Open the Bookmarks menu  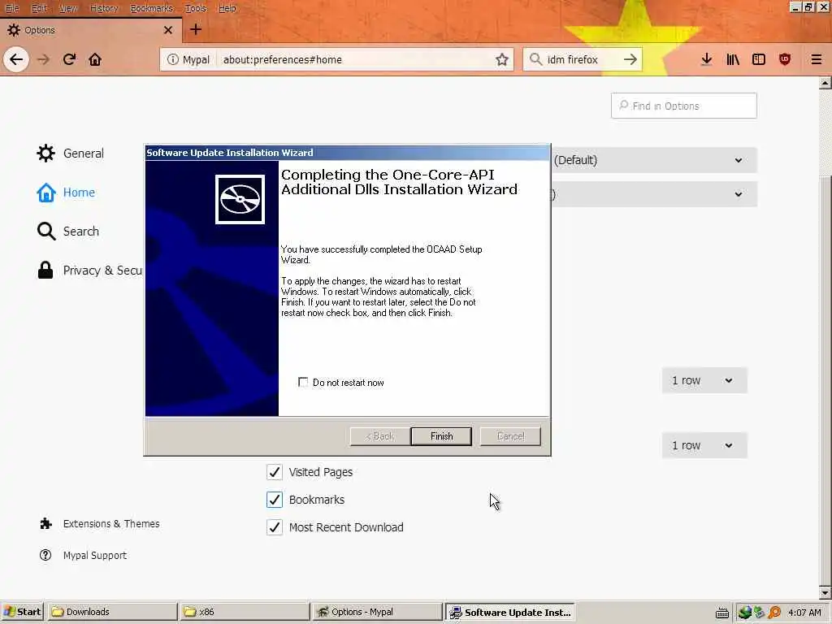(152, 8)
